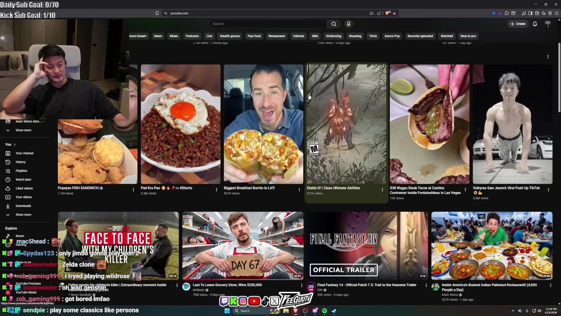The image size is (561, 316).
Task: Open options menu for Biggest Breakfast Burrito short
Action: (299, 190)
